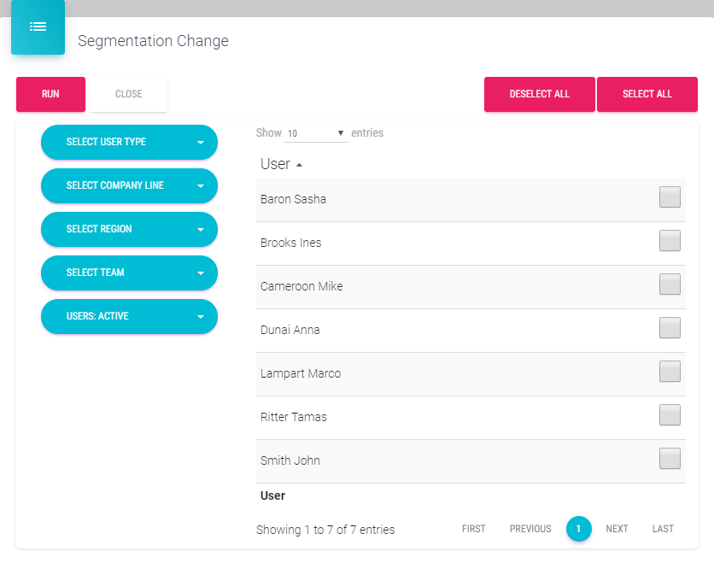Jump to the LAST page link
Image resolution: width=714 pixels, height=563 pixels.
point(663,529)
